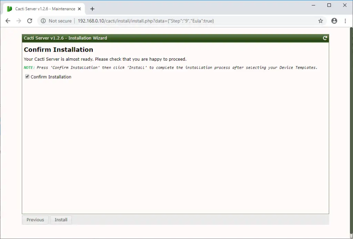Navigate back using the browser back arrow

click(8, 21)
